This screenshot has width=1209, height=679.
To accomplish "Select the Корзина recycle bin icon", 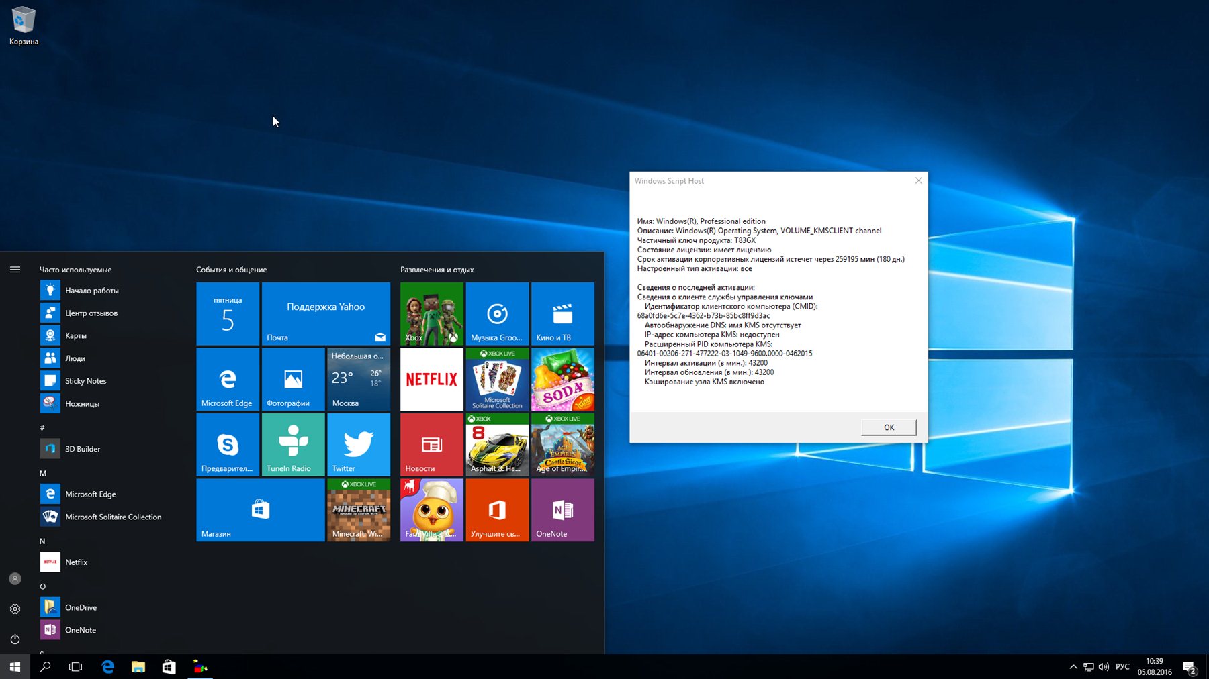I will tap(24, 26).
